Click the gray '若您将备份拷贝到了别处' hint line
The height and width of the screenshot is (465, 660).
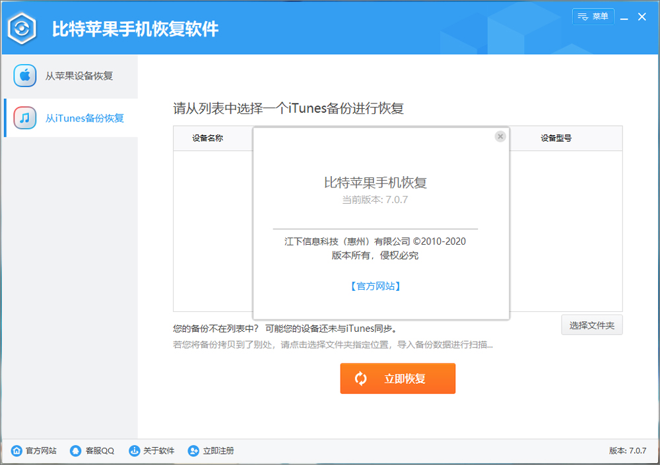point(333,345)
